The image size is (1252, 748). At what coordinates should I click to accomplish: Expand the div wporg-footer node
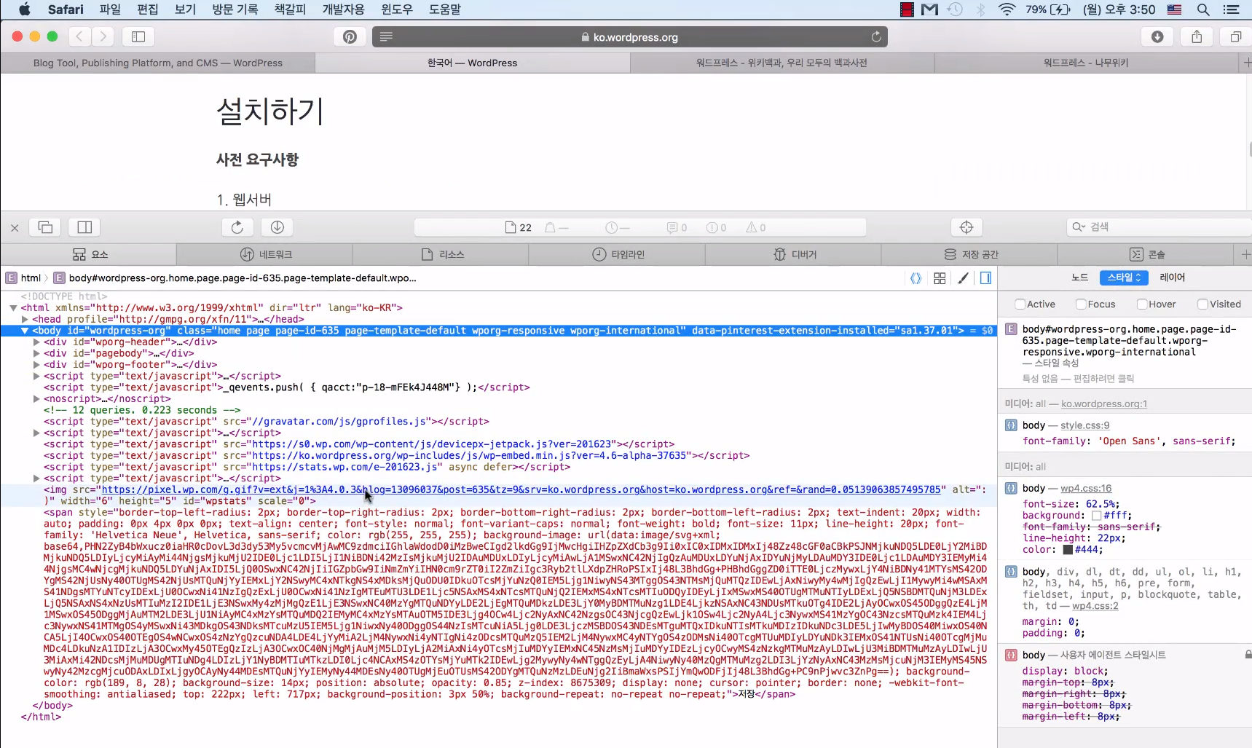click(x=36, y=365)
